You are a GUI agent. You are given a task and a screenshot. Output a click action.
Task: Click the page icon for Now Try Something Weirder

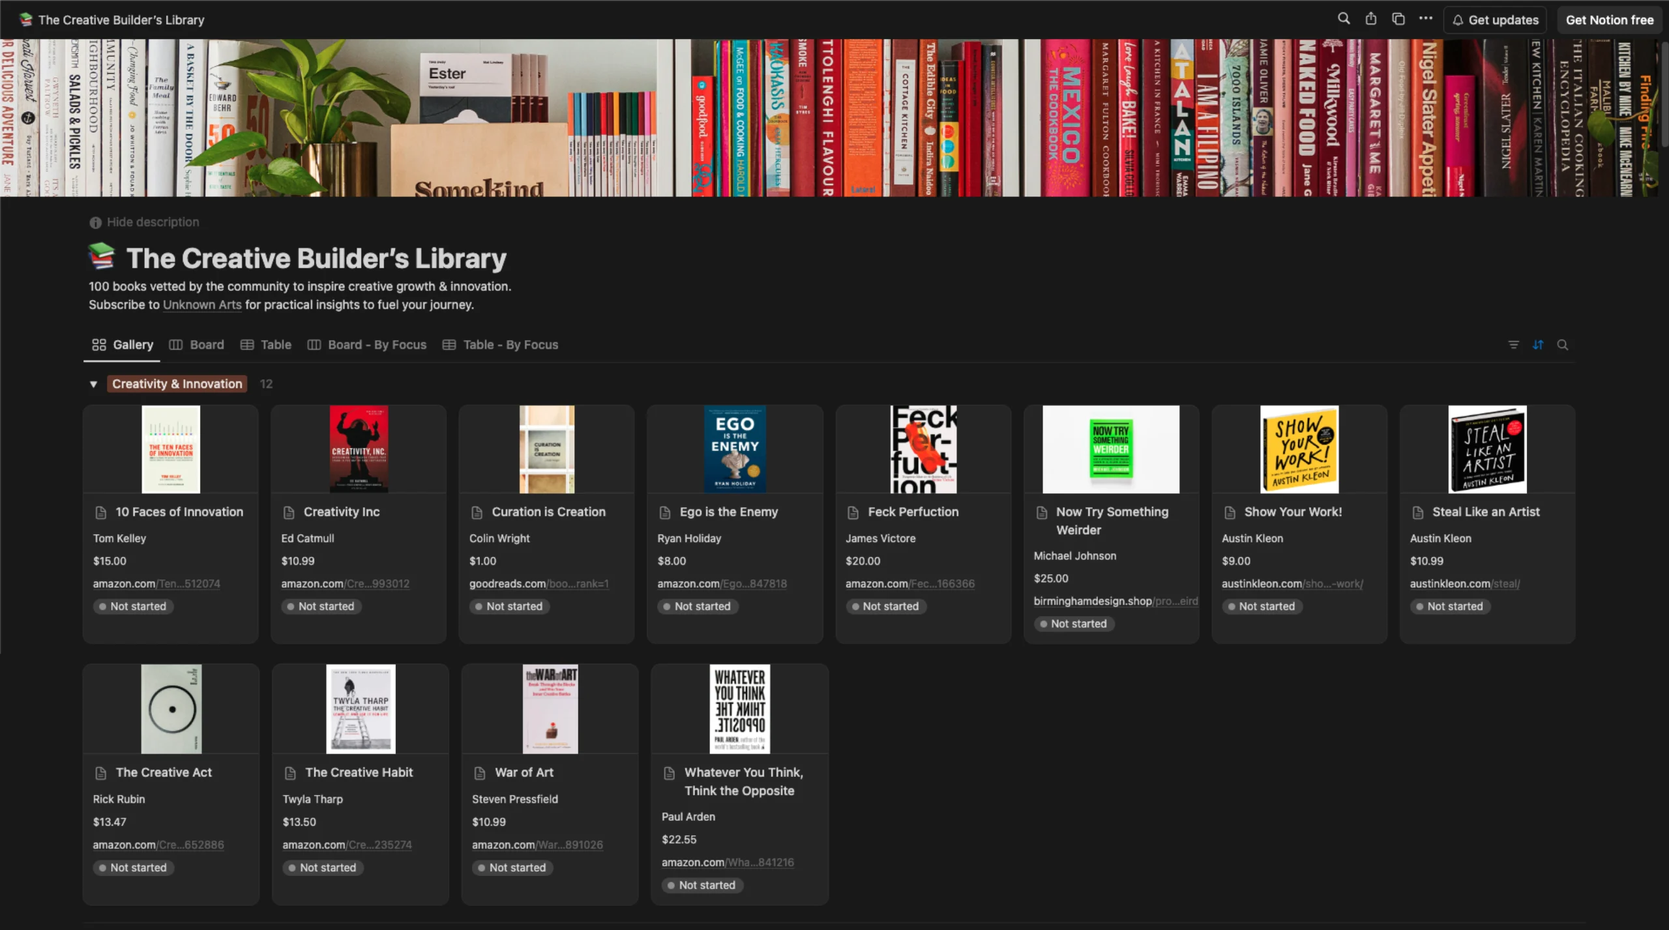click(1042, 512)
